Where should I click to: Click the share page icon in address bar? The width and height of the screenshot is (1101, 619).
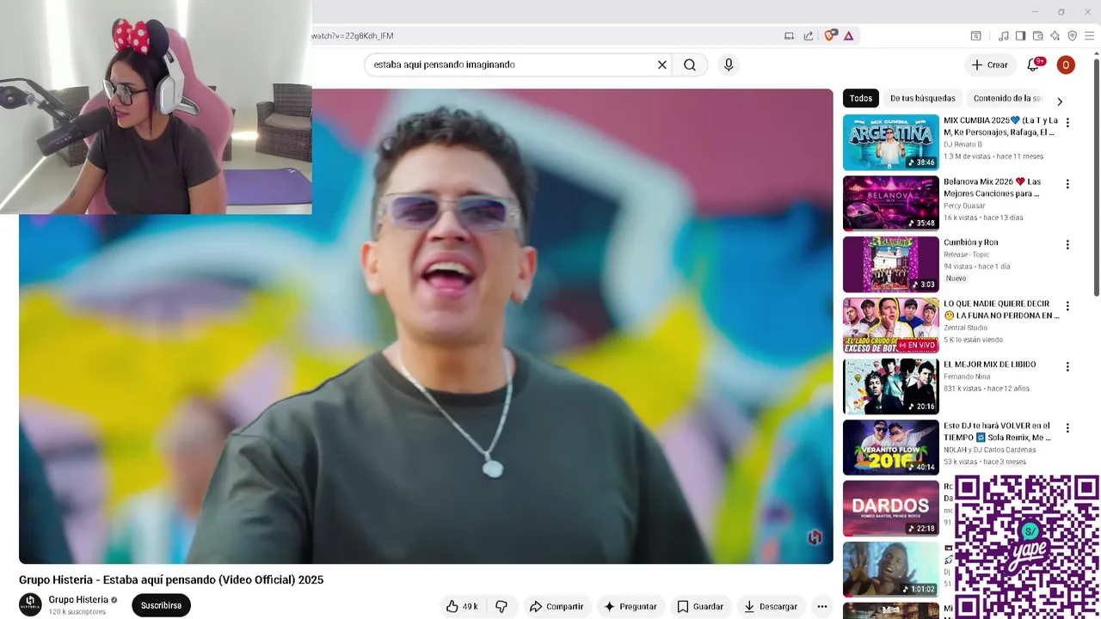pos(809,35)
